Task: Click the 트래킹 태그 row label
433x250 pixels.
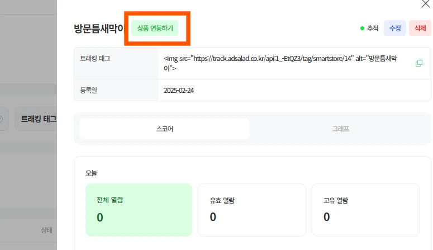Action: 96,58
